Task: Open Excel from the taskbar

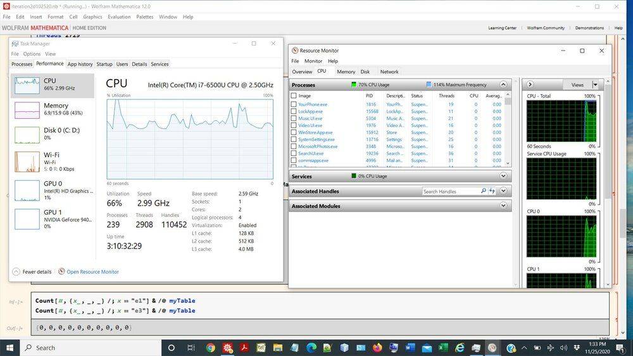Action: tap(443, 348)
